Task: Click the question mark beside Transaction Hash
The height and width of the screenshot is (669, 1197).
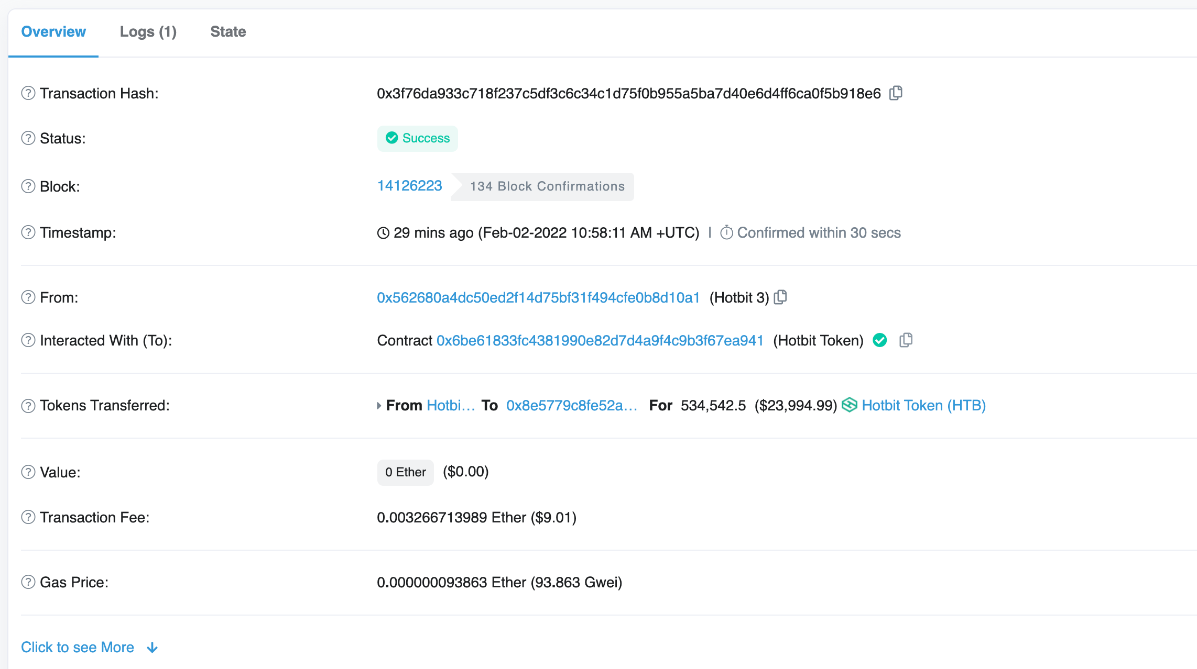Action: coord(28,93)
